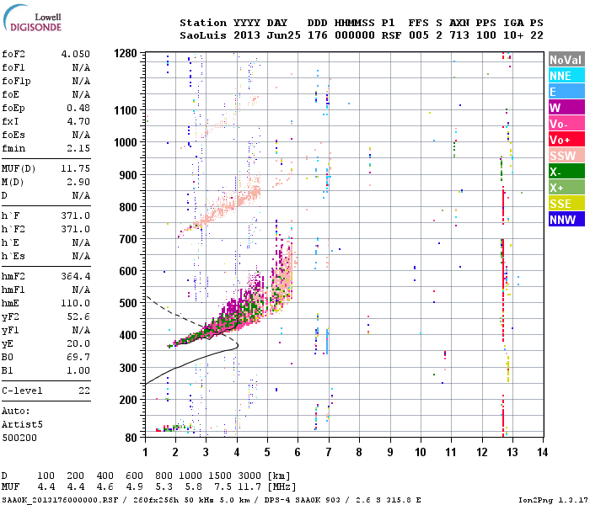Click the SaoLuis station name
This screenshot has width=590, height=505.
tap(203, 35)
